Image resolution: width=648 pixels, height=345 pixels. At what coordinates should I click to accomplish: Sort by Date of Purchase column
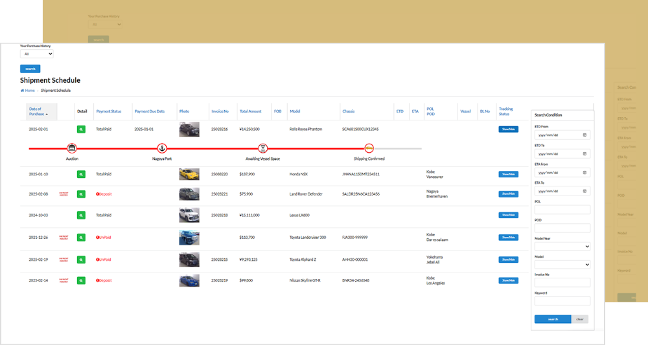38,111
